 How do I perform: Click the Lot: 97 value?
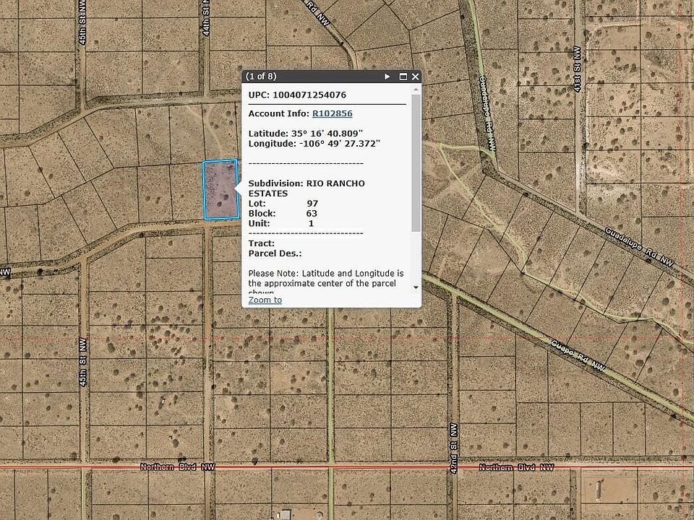tap(312, 204)
